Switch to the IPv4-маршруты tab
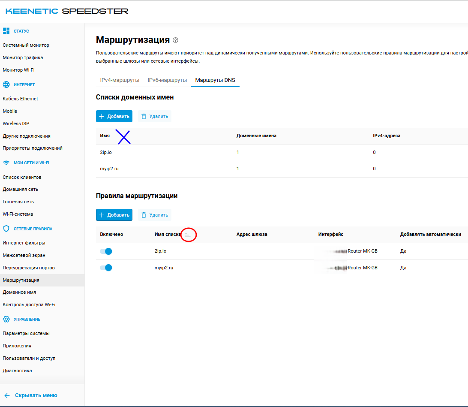 [120, 80]
